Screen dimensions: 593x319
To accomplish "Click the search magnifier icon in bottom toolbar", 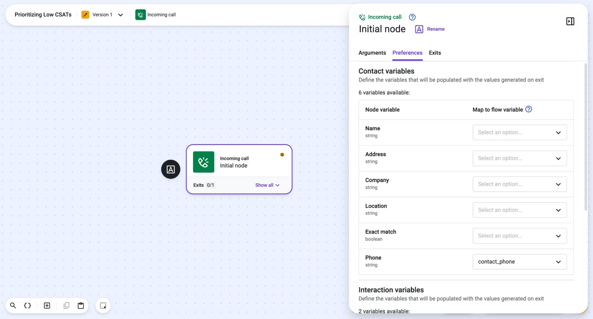I will (13, 305).
